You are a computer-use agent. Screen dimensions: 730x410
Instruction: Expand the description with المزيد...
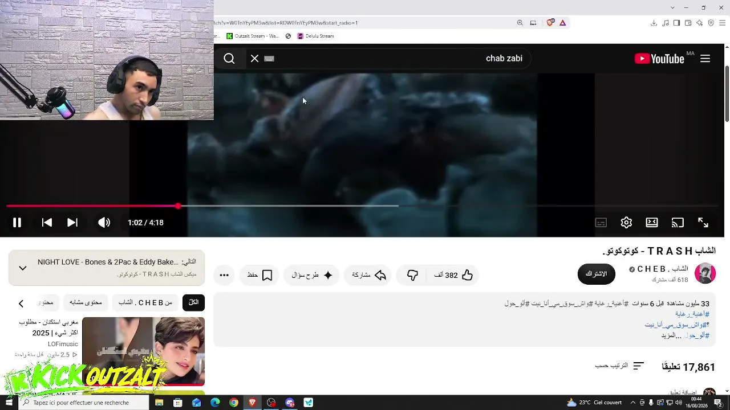(671, 335)
